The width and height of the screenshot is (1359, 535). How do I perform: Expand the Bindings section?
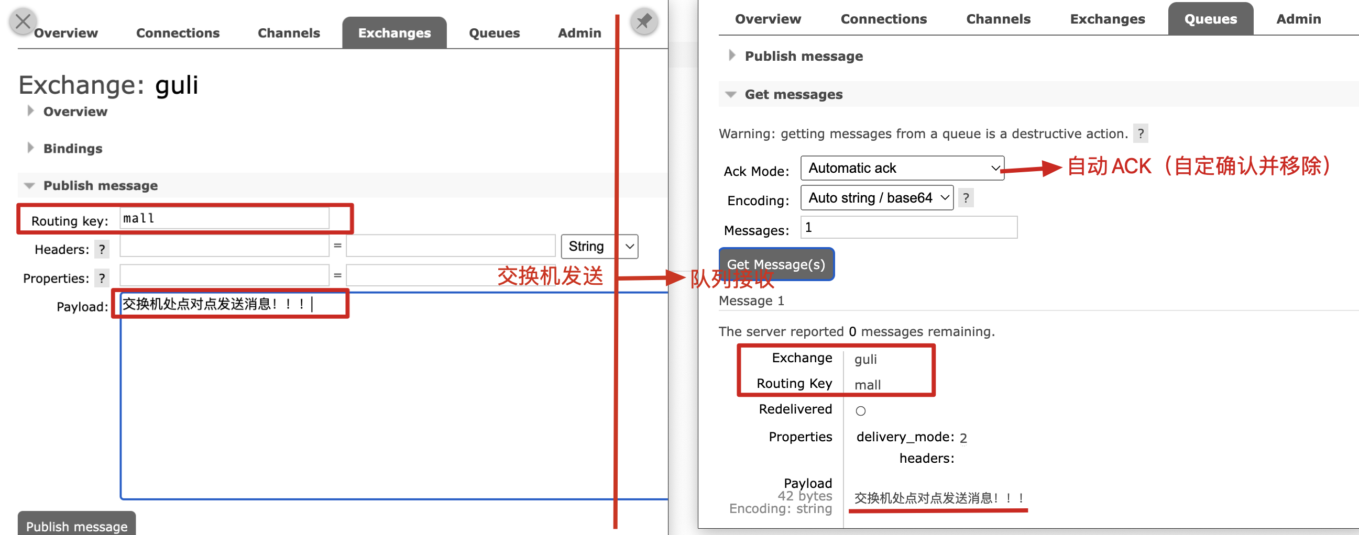pyautogui.click(x=72, y=149)
